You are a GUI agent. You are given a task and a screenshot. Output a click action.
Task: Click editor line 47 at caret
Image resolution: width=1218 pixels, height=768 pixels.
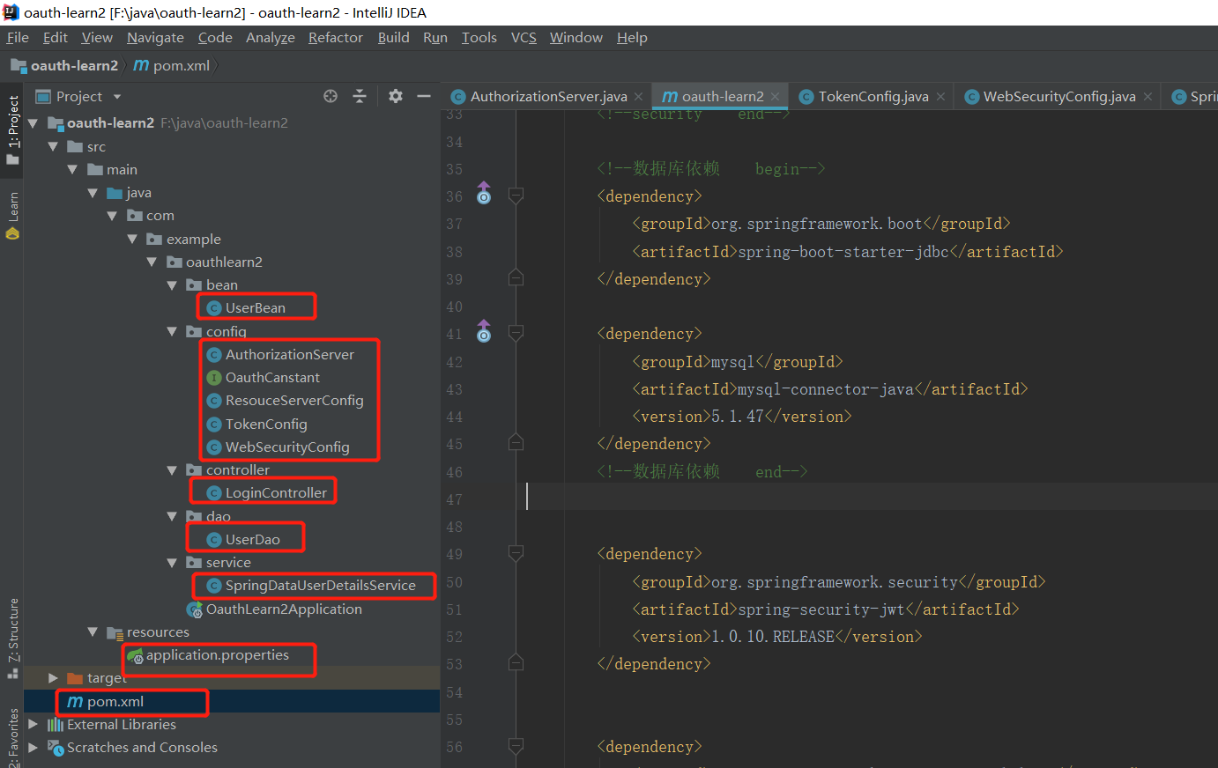coord(527,498)
